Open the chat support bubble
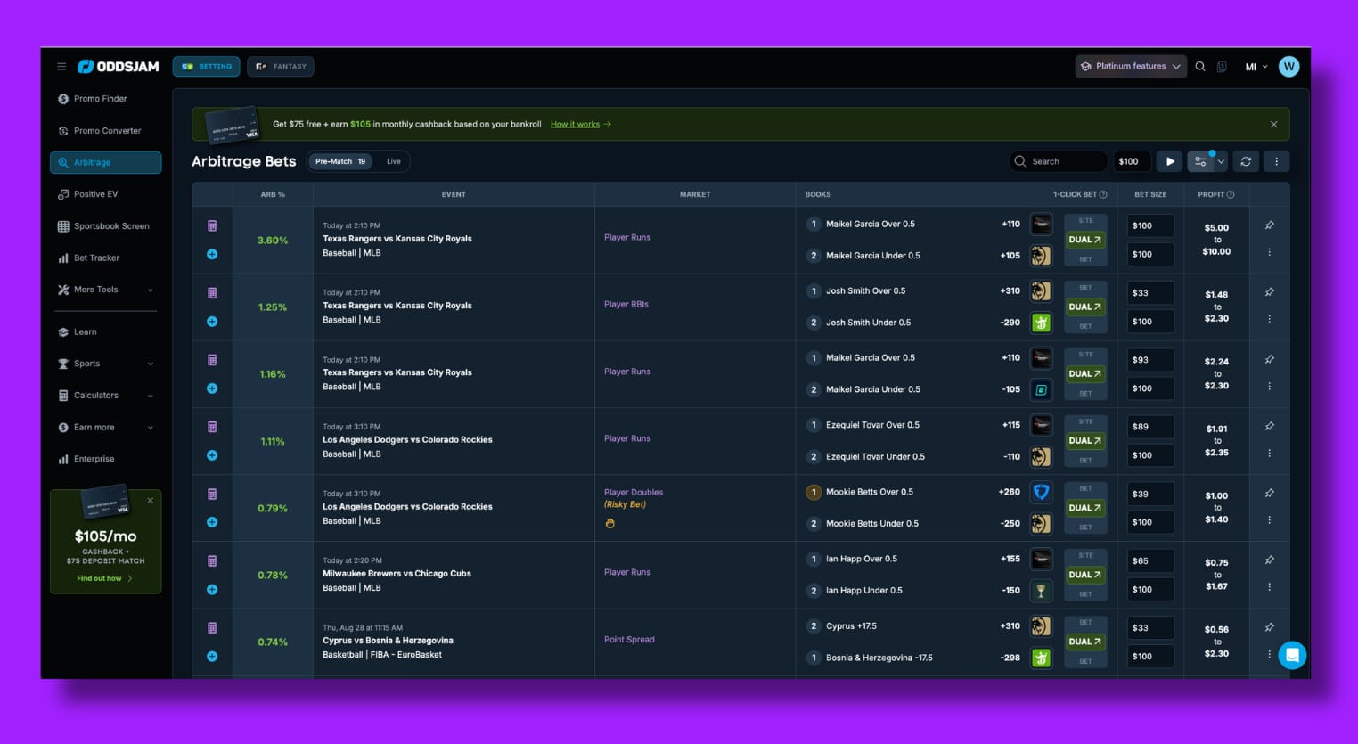Viewport: 1358px width, 744px height. coord(1292,655)
